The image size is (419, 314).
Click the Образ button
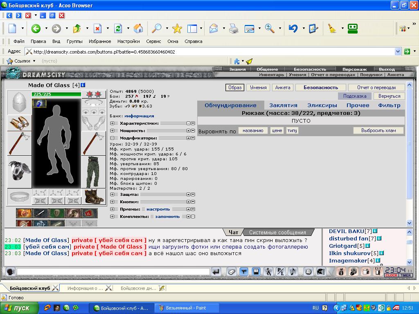235,87
